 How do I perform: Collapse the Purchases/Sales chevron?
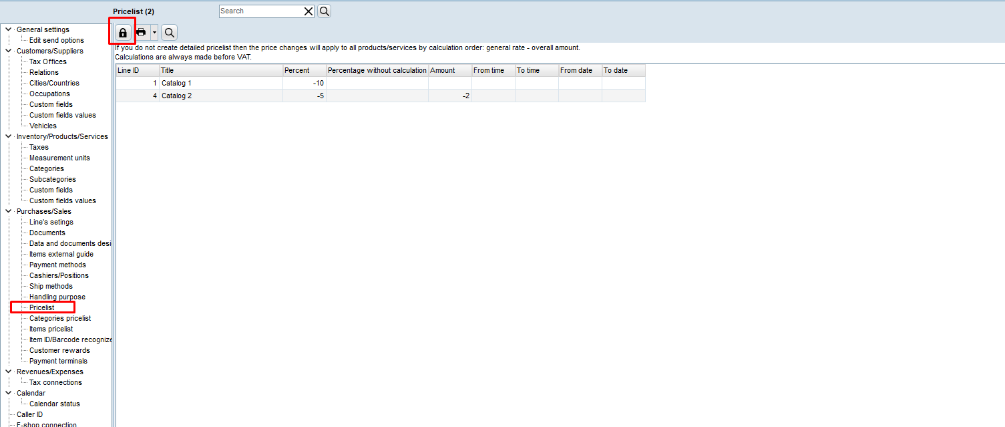coord(8,211)
